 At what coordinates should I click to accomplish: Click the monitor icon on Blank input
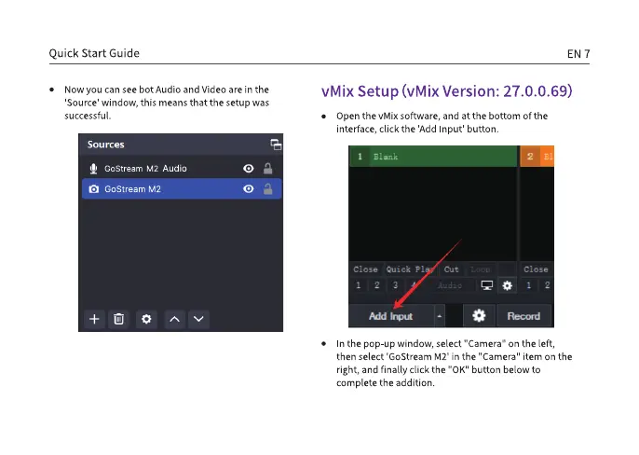point(485,285)
